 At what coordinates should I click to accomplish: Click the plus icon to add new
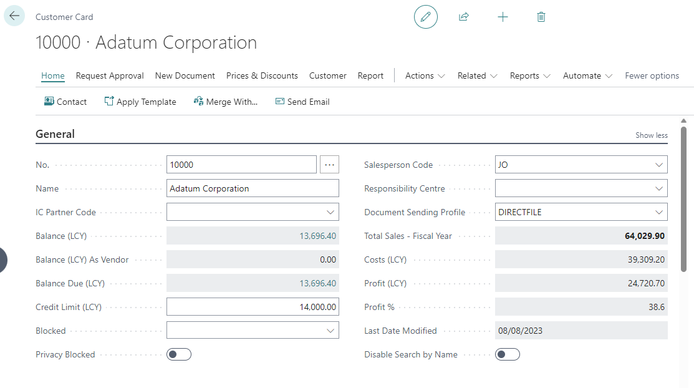point(503,17)
